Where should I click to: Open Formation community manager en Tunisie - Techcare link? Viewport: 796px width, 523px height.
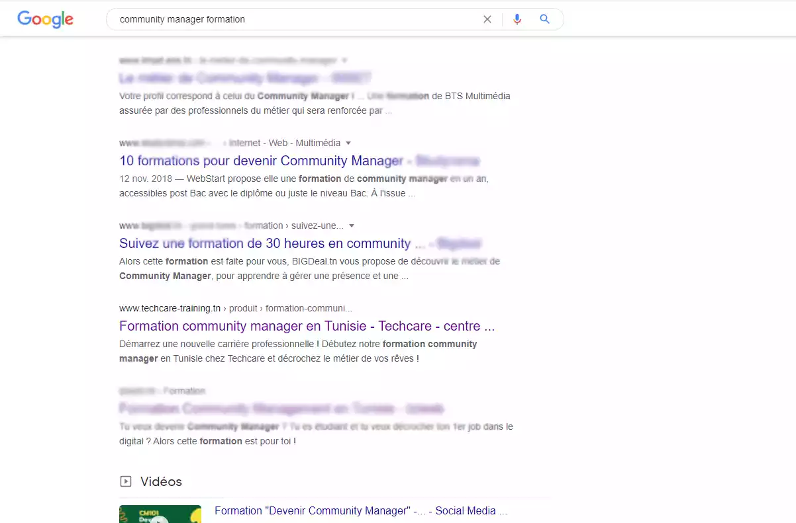[307, 326]
